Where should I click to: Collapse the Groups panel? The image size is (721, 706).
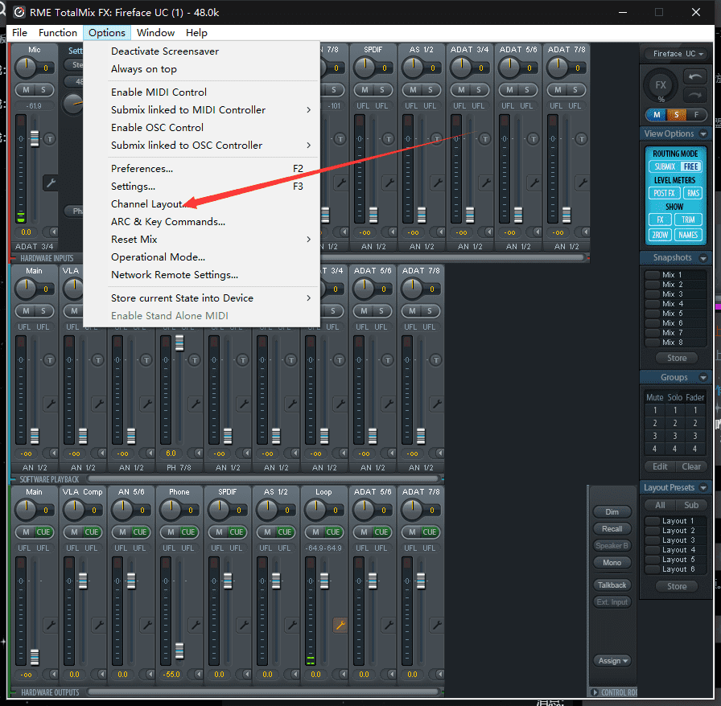tap(703, 377)
